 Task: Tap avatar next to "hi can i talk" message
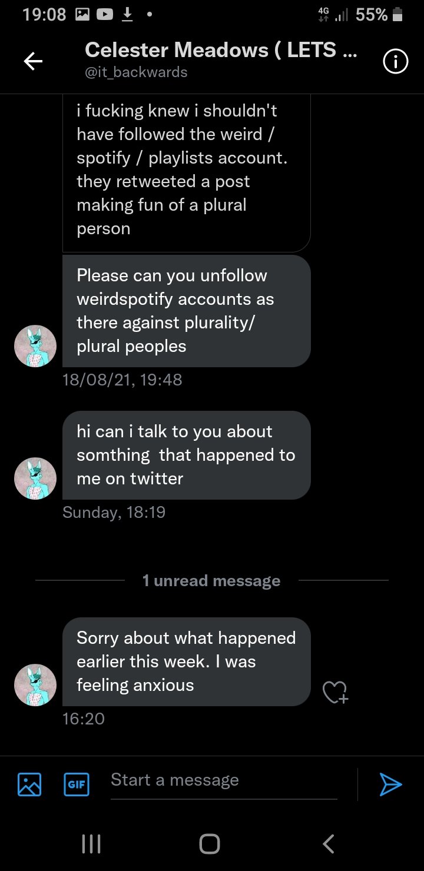[35, 478]
